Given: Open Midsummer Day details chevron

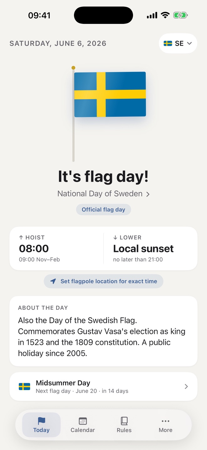Looking at the screenshot, I should (x=186, y=387).
